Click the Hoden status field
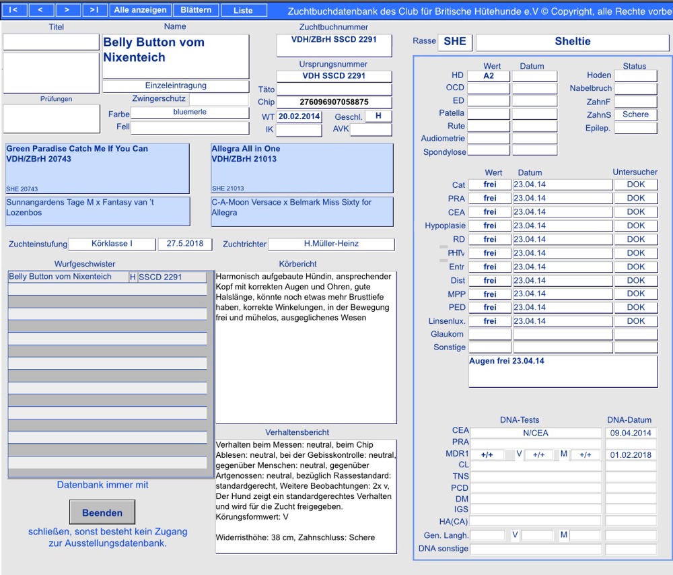This screenshot has height=575, width=673. point(636,75)
